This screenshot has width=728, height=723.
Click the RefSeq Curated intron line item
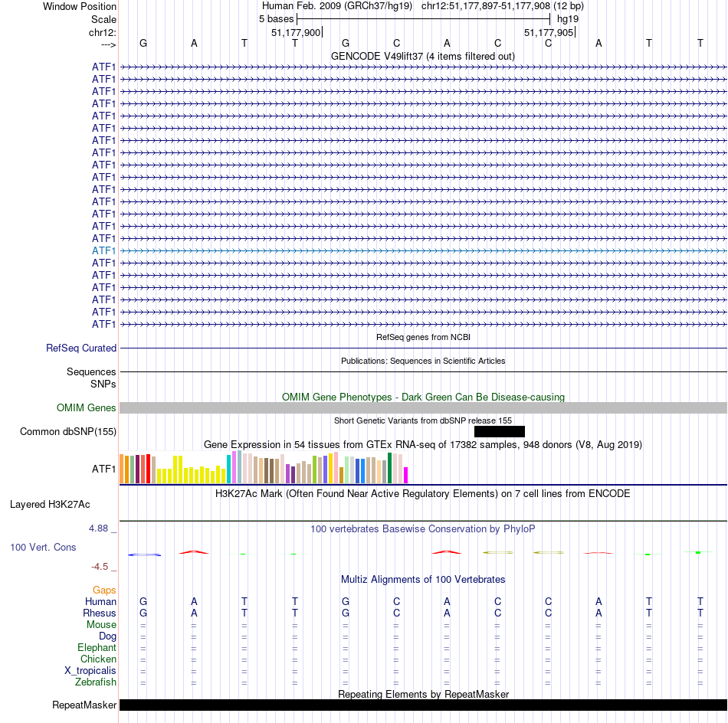point(423,348)
